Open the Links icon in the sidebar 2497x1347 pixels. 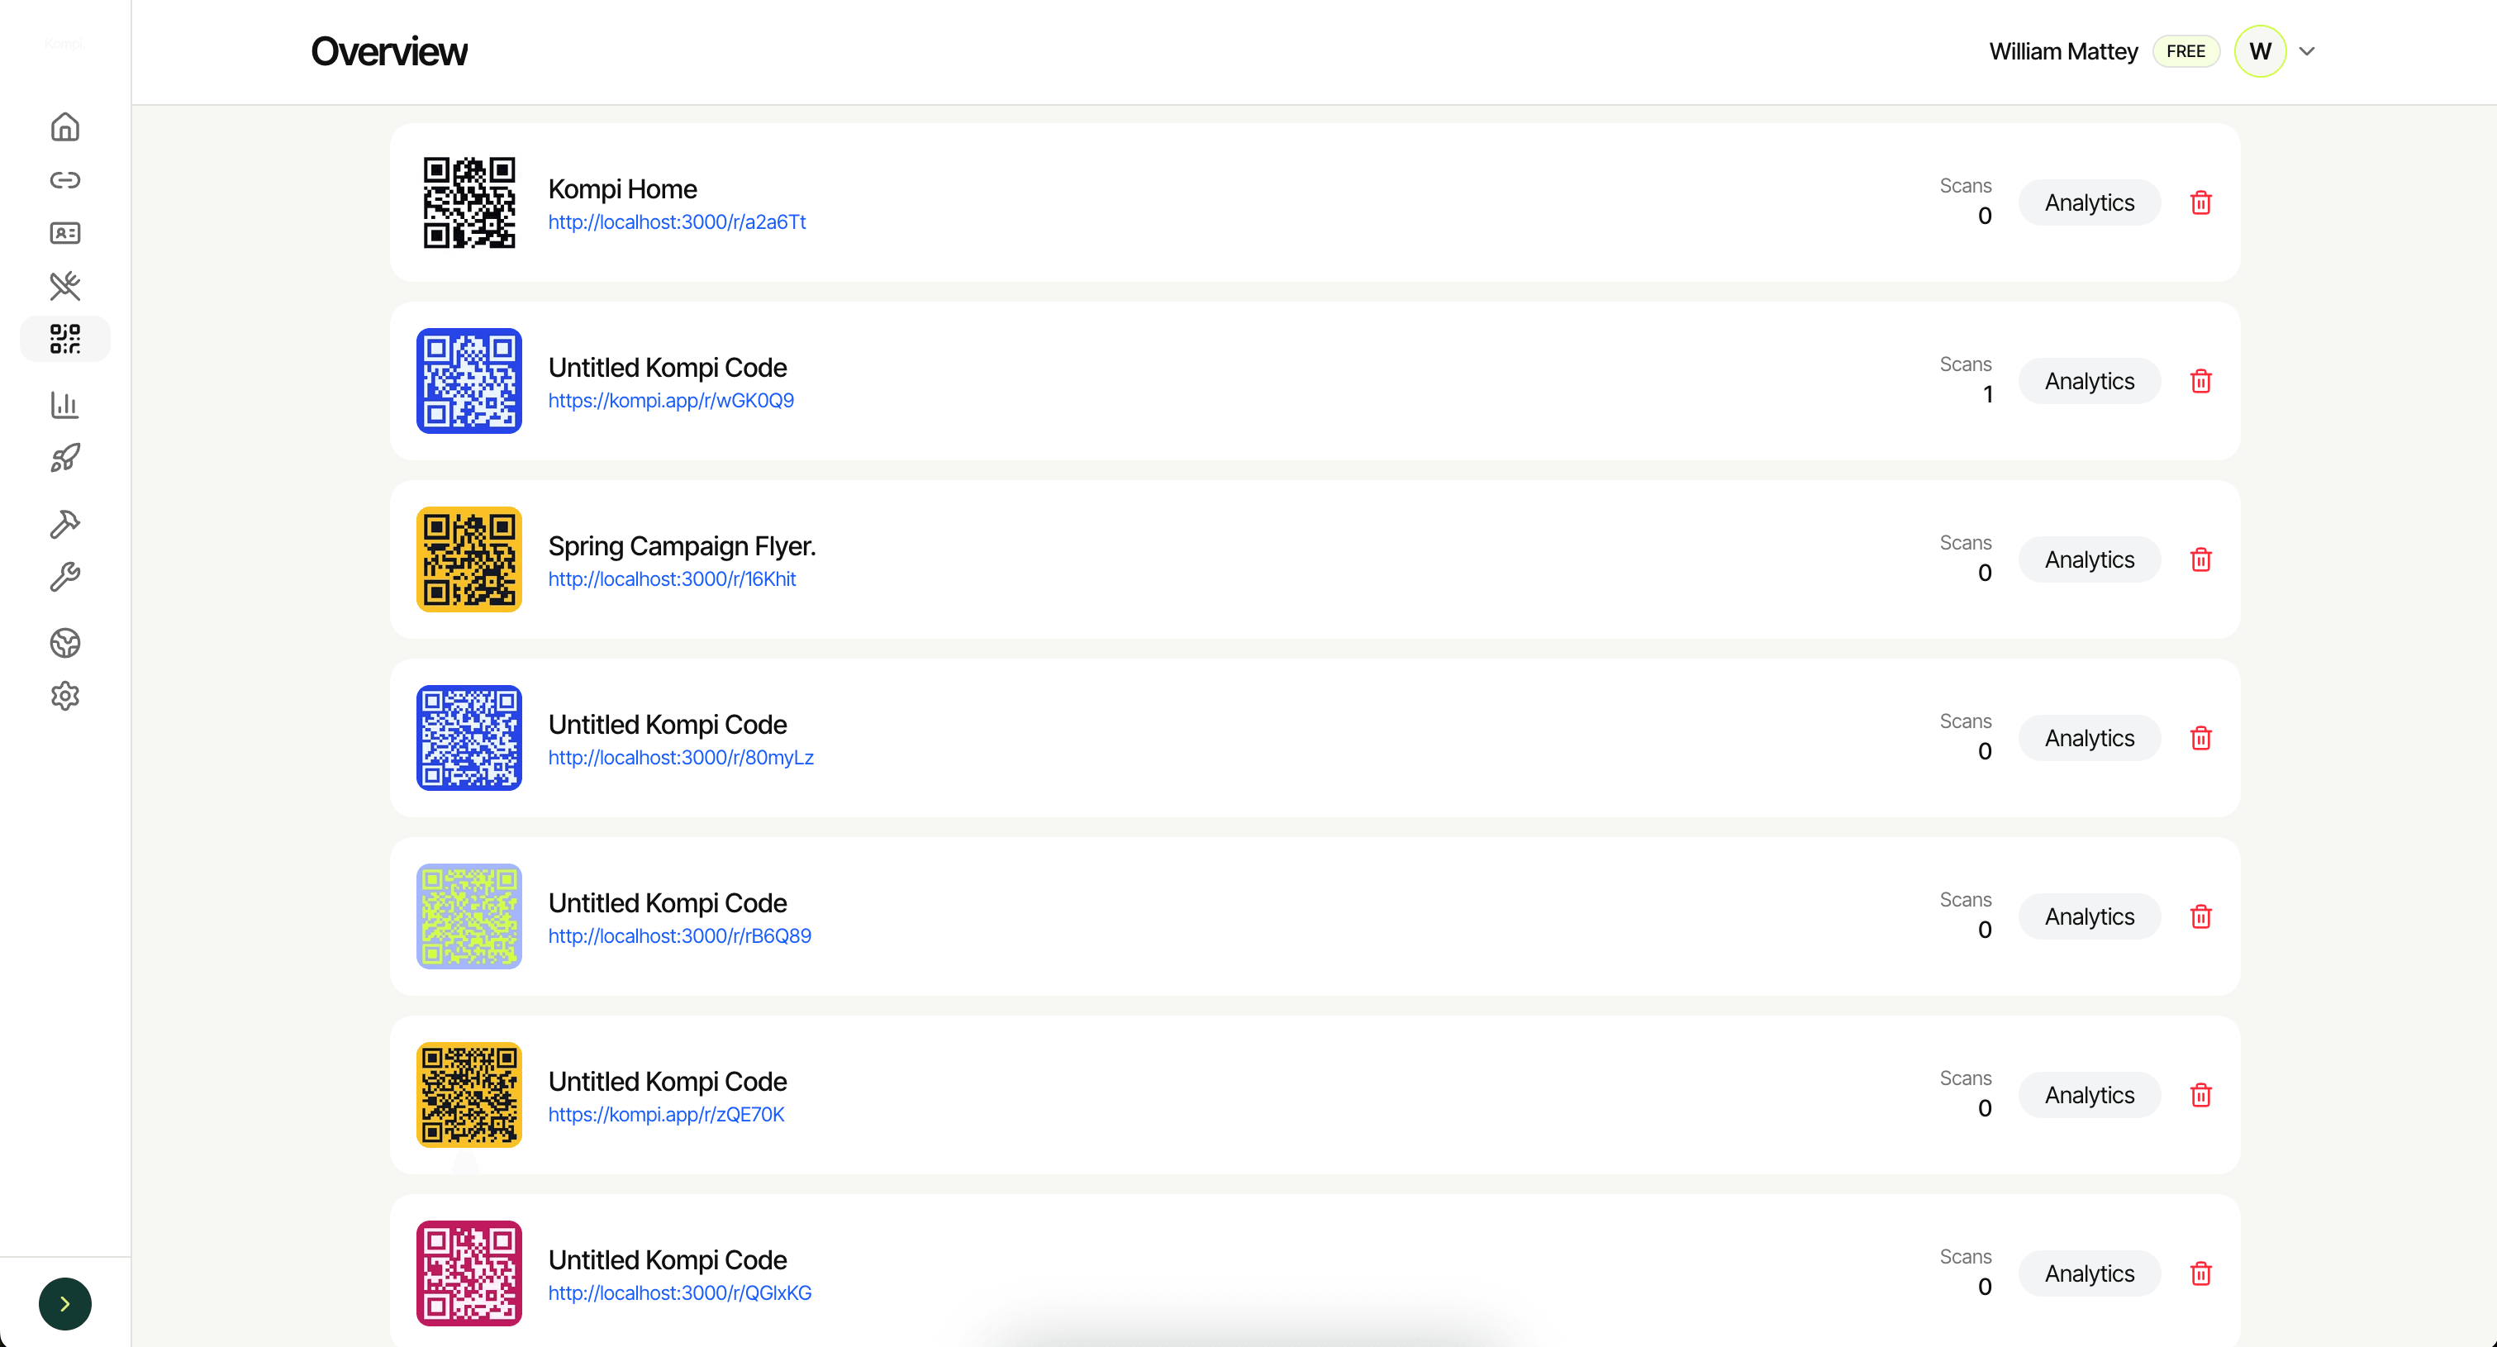tap(65, 180)
